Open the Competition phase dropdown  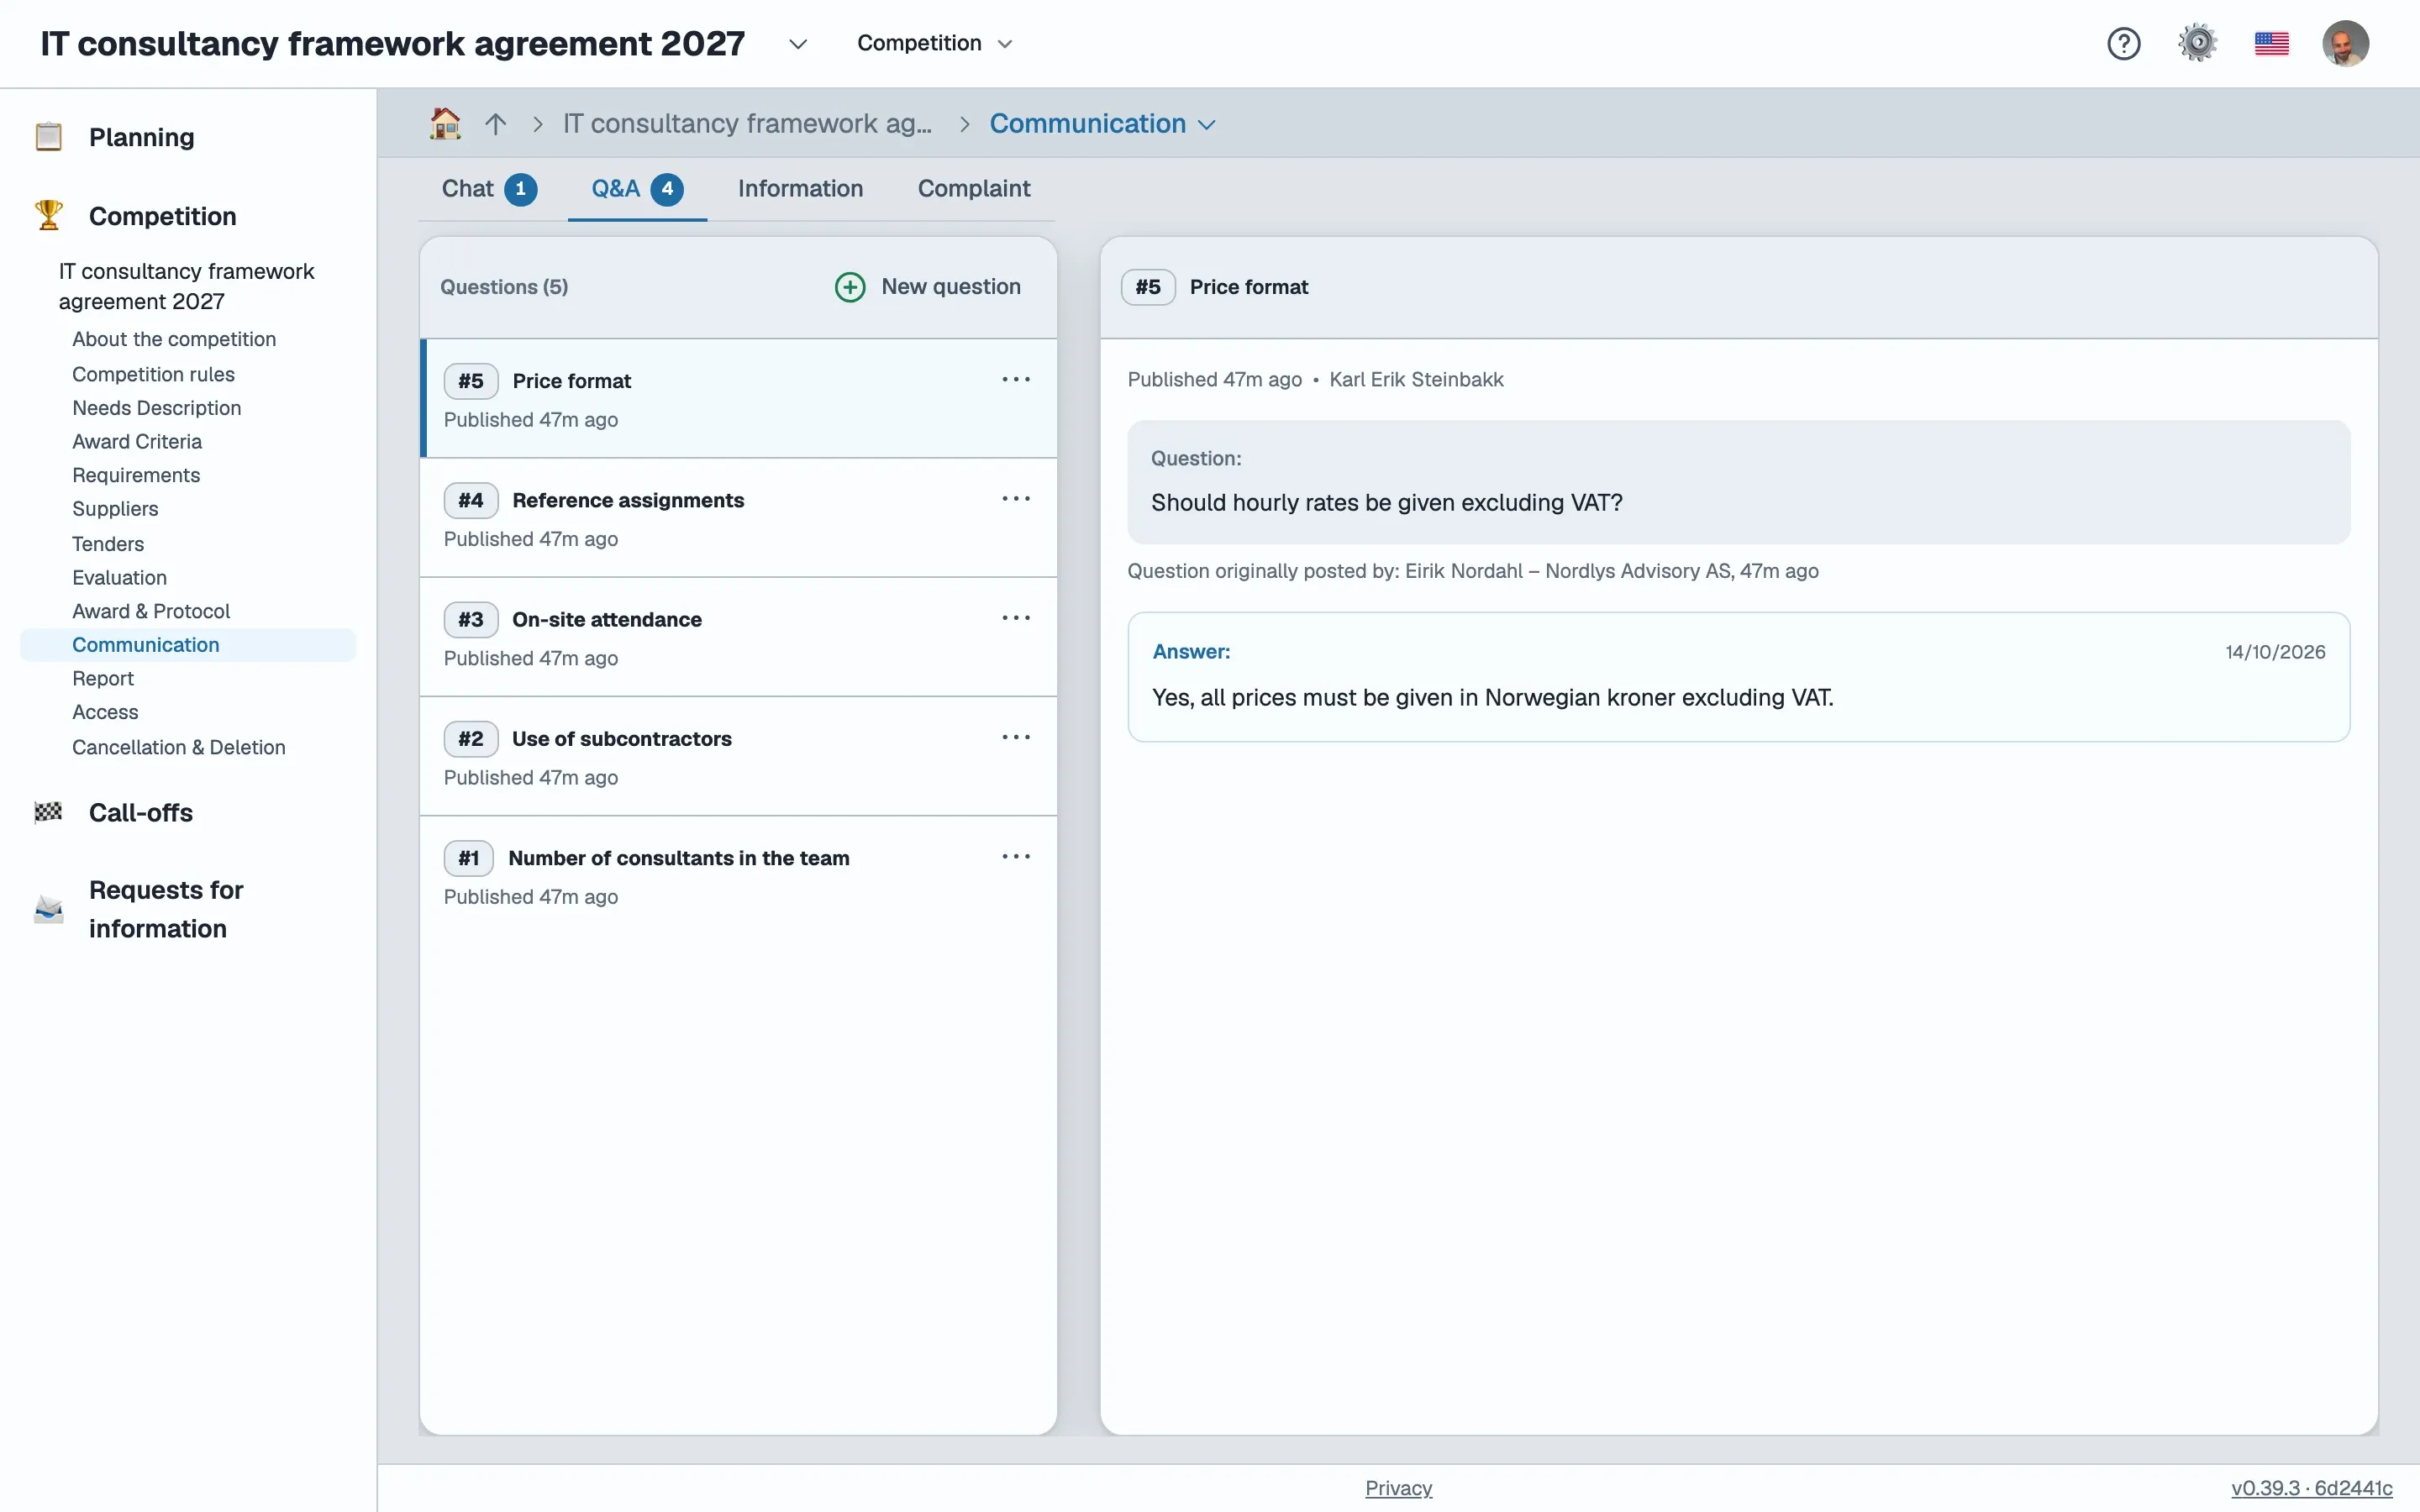click(935, 43)
